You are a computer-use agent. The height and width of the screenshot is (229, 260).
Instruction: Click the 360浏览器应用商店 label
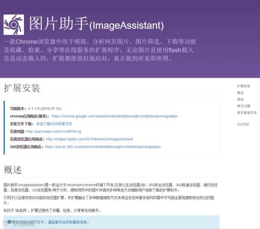click(27, 147)
